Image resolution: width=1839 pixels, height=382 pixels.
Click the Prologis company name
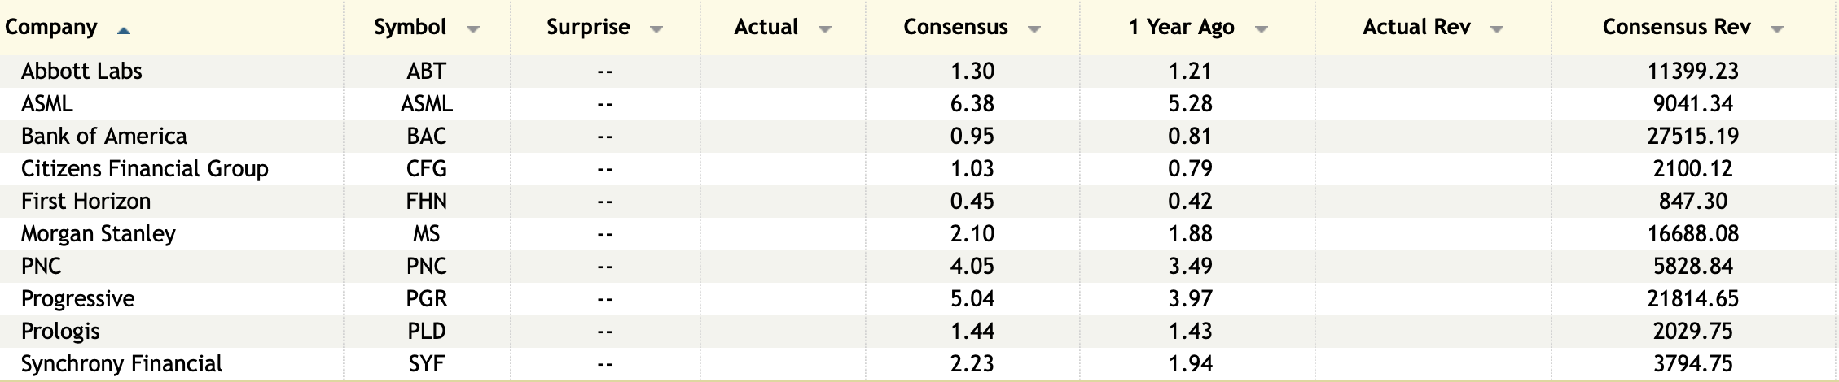click(x=60, y=332)
